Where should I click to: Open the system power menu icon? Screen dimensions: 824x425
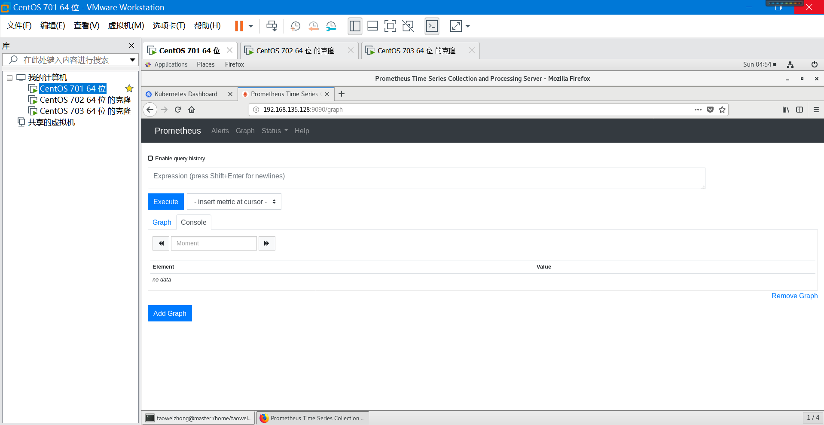pyautogui.click(x=814, y=64)
